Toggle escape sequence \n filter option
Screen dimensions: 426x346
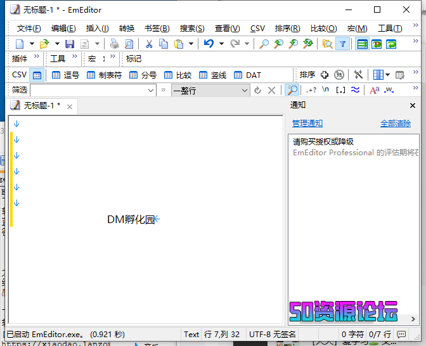point(325,89)
